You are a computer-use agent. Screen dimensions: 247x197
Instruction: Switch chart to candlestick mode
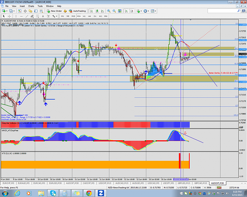97,11
